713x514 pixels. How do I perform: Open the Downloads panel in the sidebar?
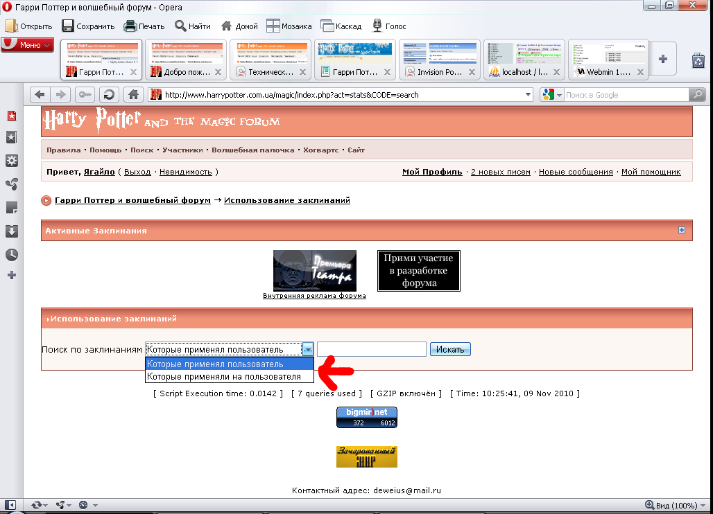[11, 231]
